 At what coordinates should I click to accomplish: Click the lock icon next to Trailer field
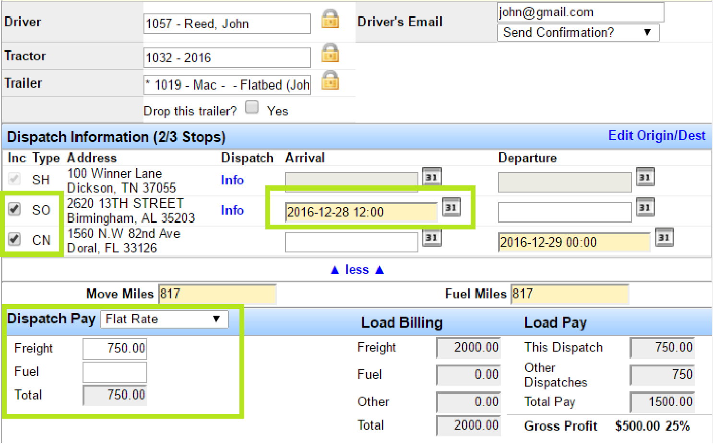[x=330, y=80]
